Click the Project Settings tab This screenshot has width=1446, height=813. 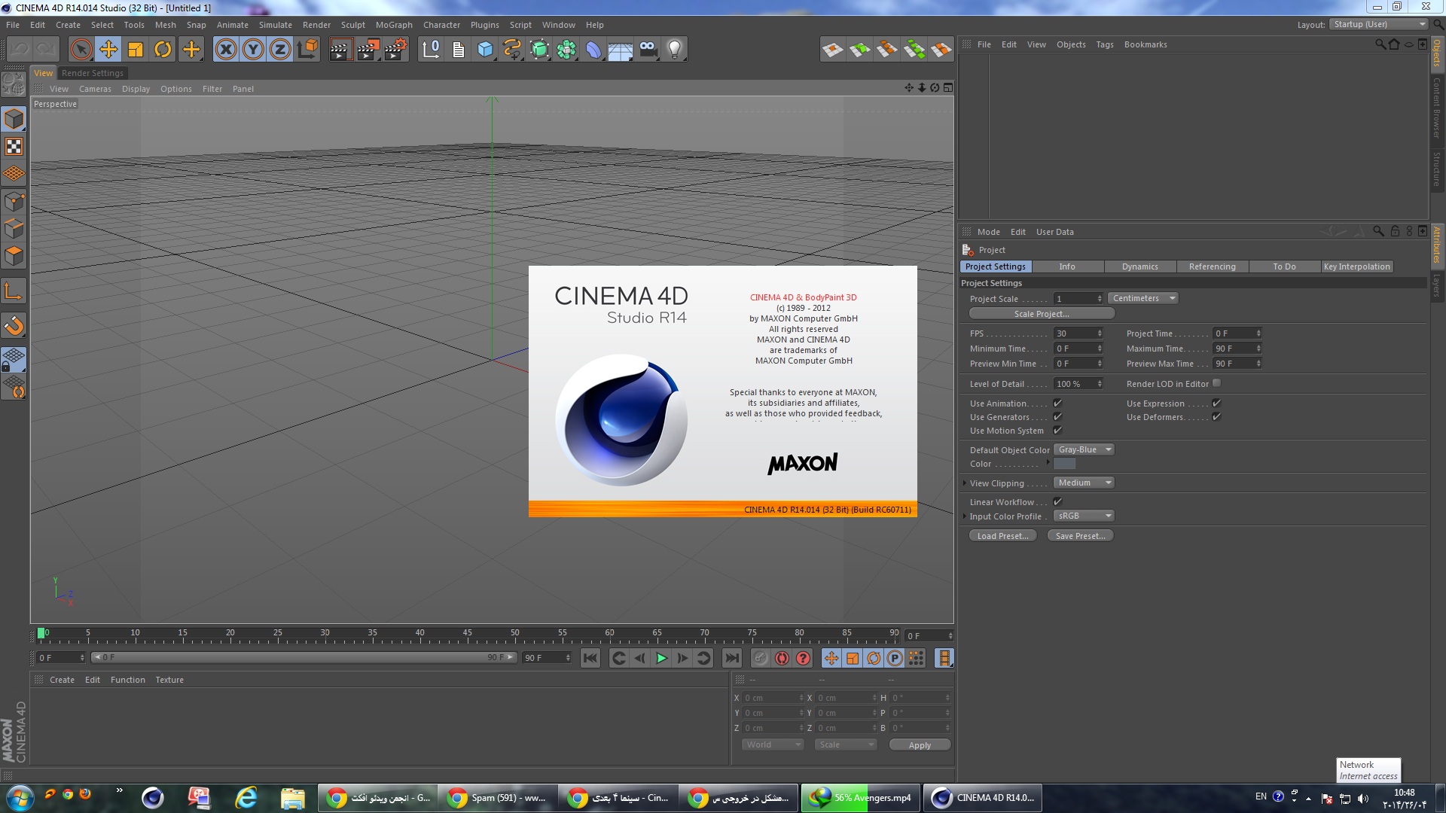[995, 266]
